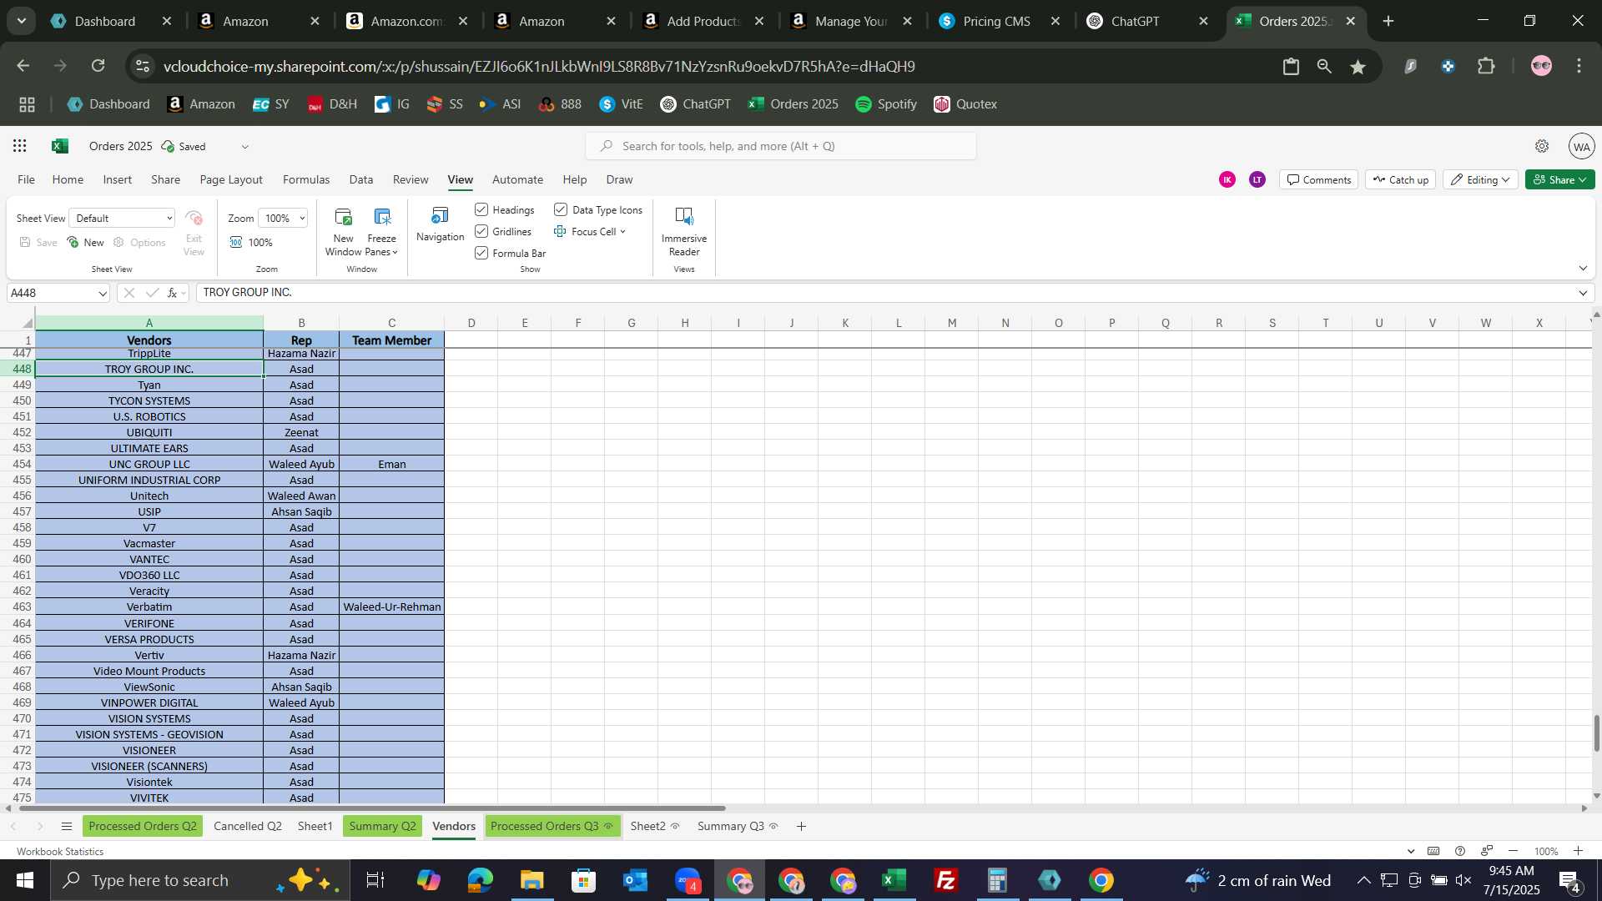The image size is (1602, 901).
Task: Open the Freeze Panes menu
Action: click(x=382, y=232)
